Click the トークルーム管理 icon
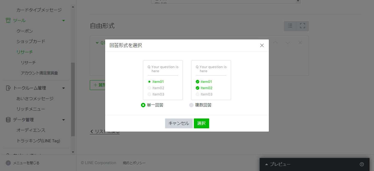This screenshot has height=171, width=374. coord(8,88)
